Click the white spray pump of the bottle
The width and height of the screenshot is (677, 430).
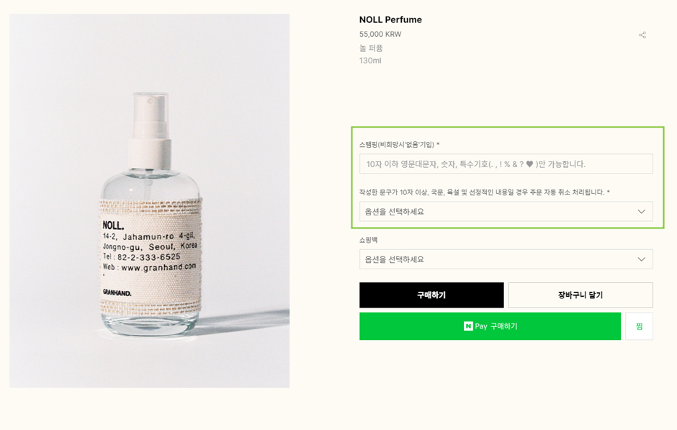(150, 131)
